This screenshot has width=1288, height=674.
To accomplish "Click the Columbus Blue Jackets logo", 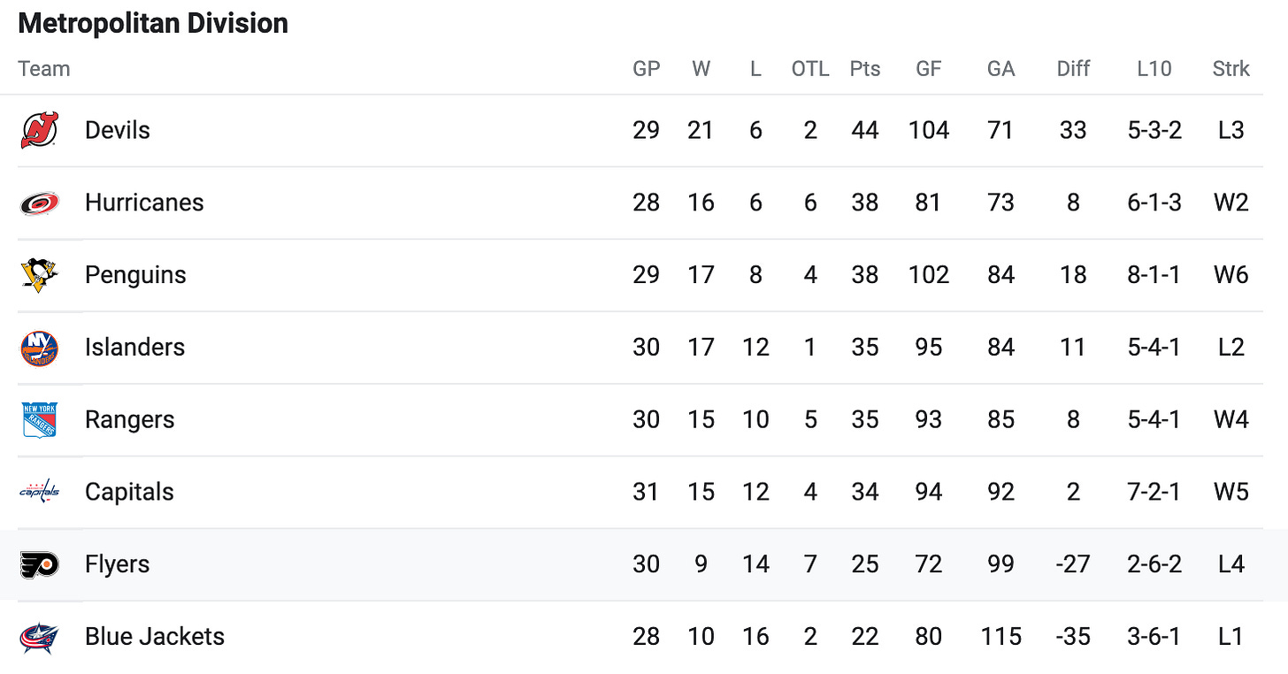I will tap(40, 637).
